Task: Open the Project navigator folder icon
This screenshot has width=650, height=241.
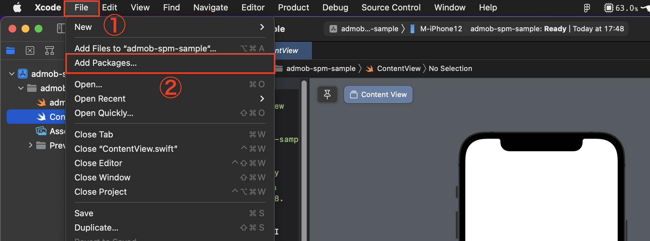Action: point(10,50)
